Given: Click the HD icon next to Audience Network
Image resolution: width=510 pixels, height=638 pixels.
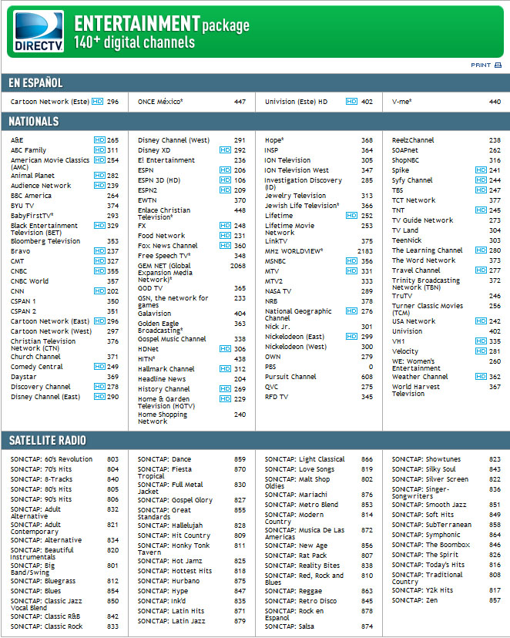Looking at the screenshot, I should tap(99, 186).
